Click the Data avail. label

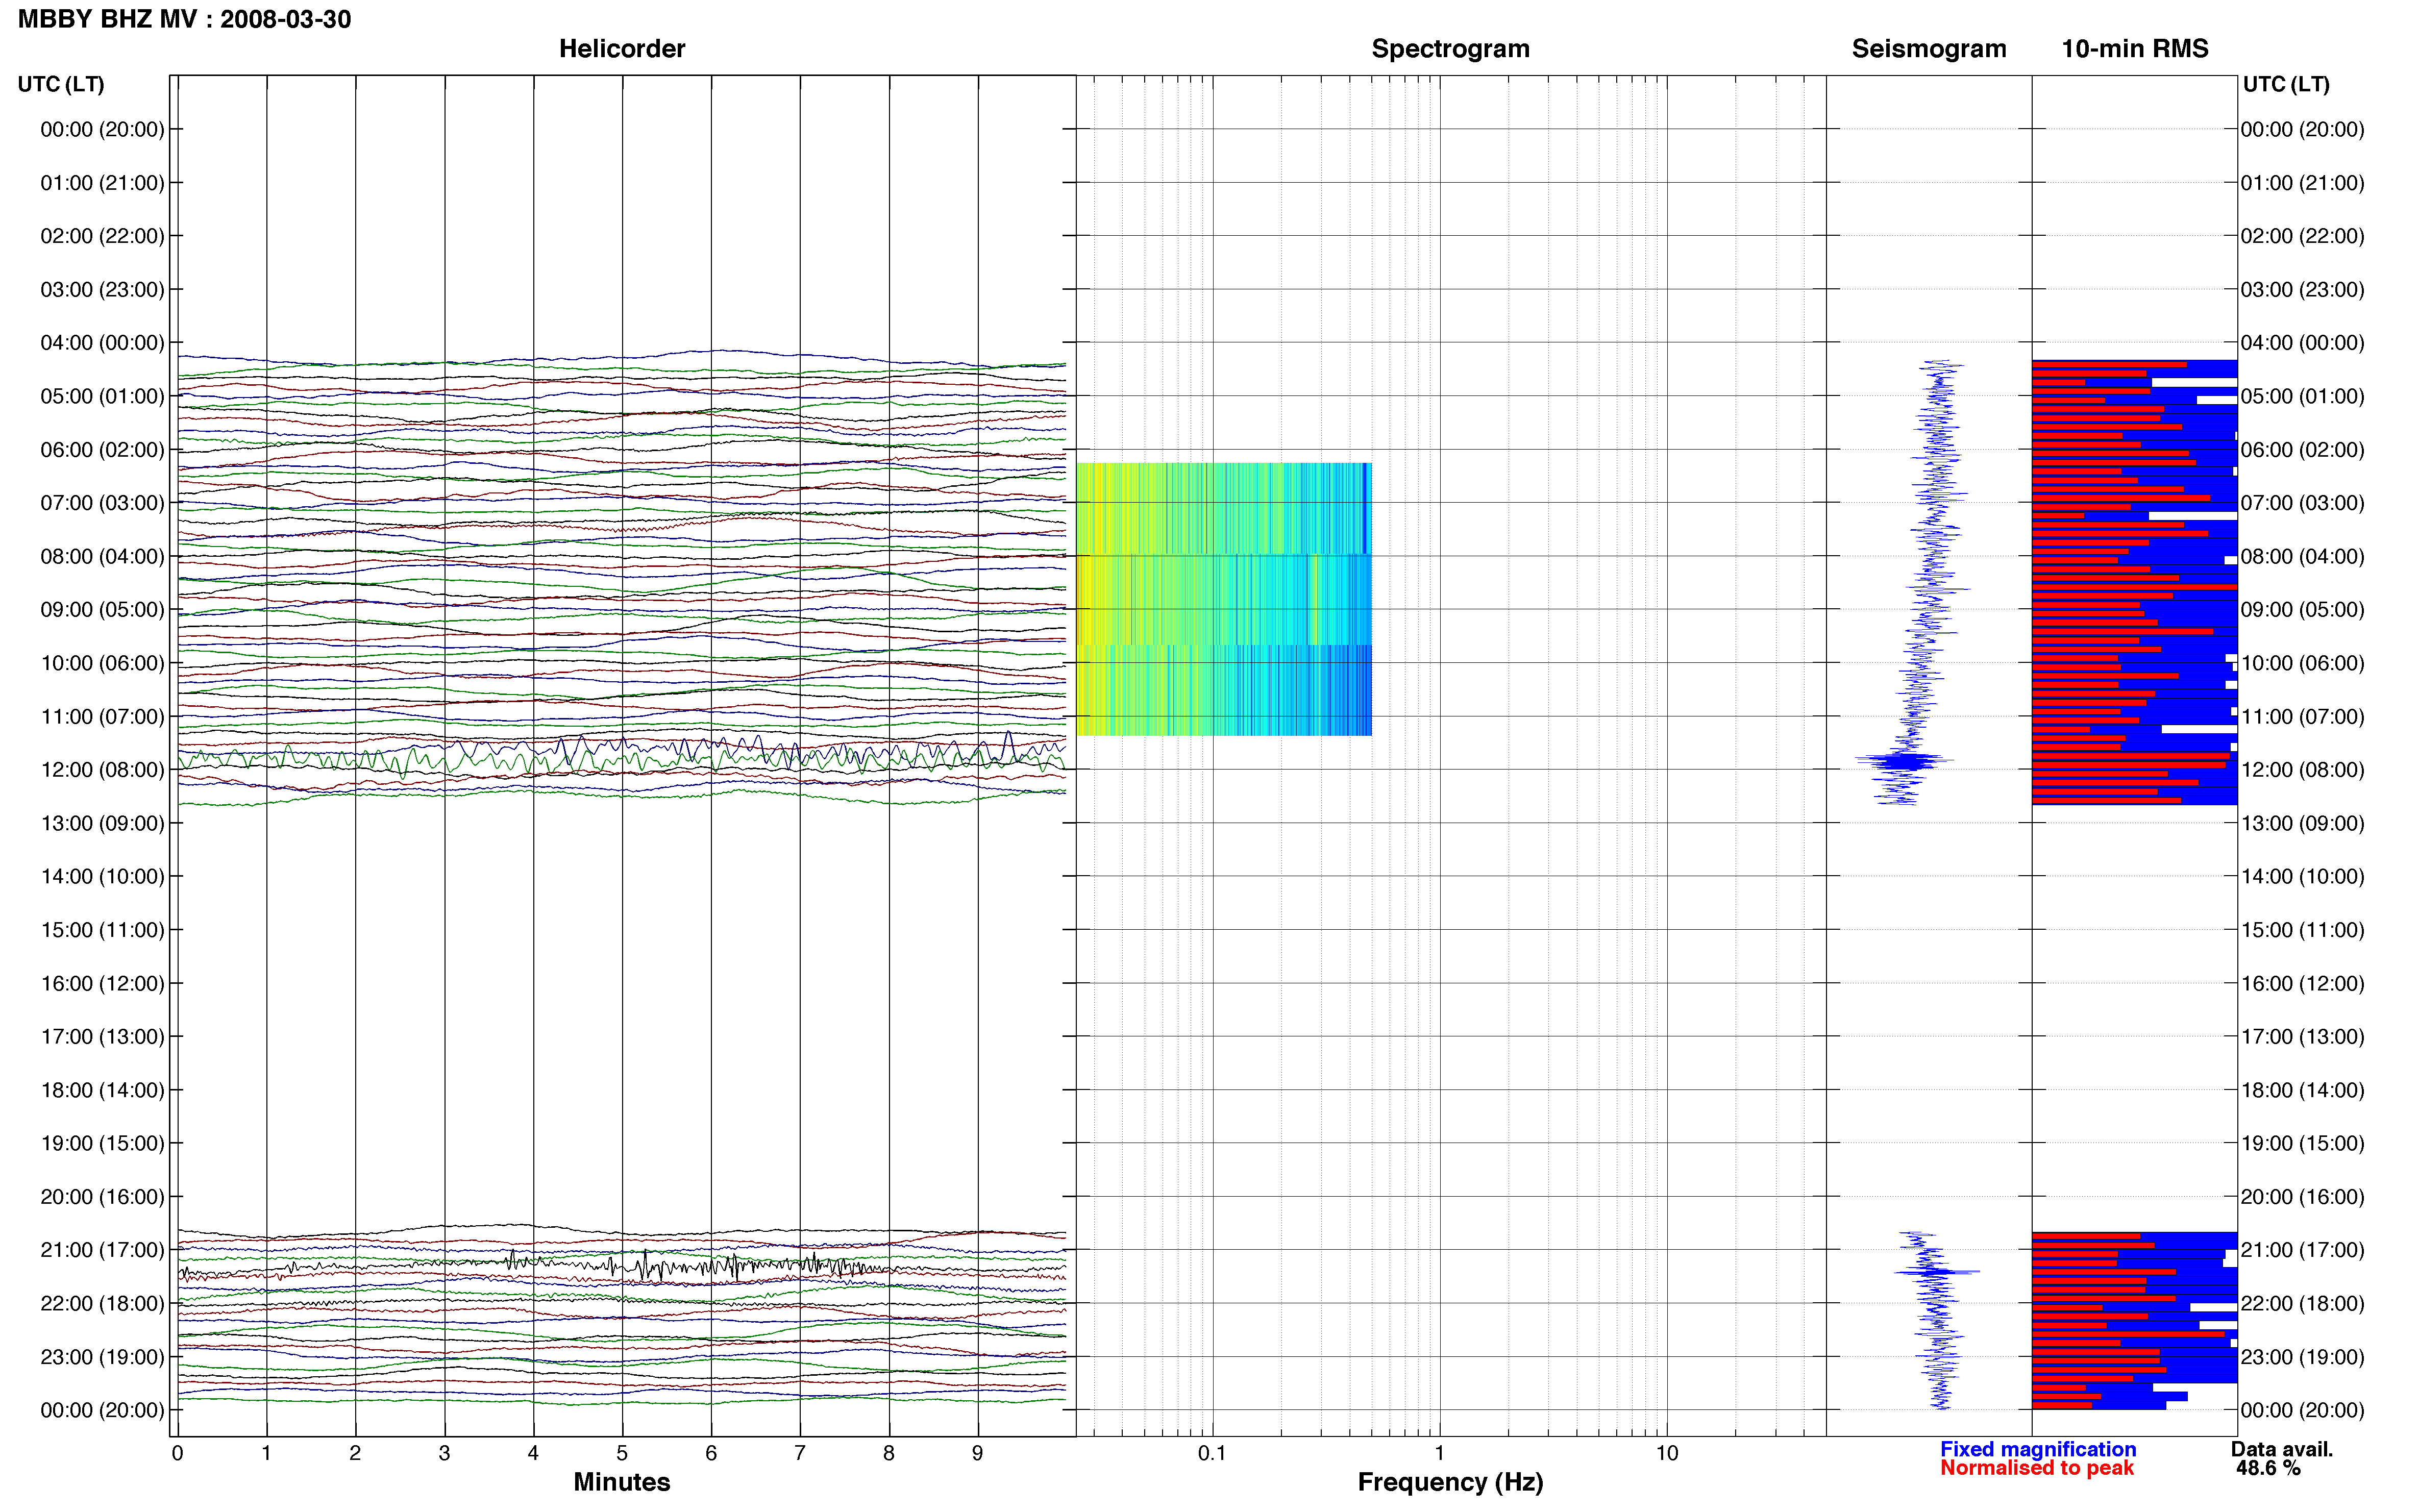point(2282,1449)
